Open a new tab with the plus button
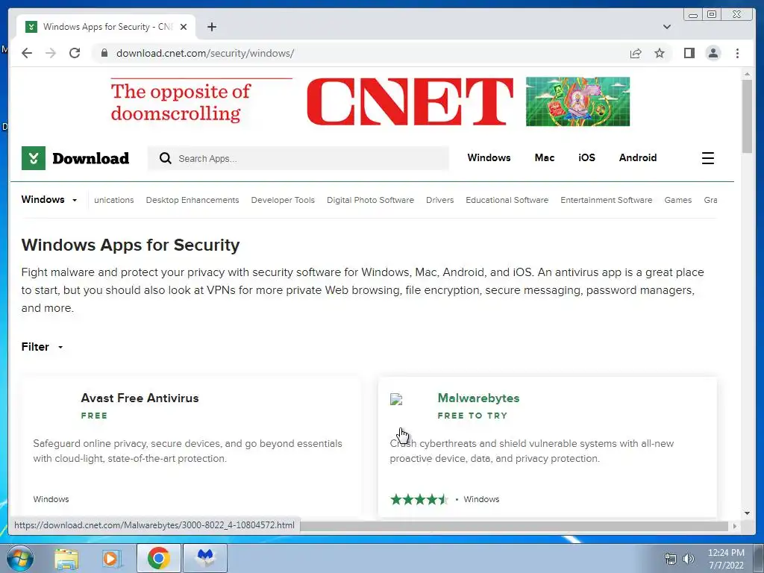 tap(211, 27)
